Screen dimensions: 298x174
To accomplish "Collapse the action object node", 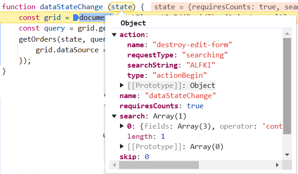I will pos(114,35).
